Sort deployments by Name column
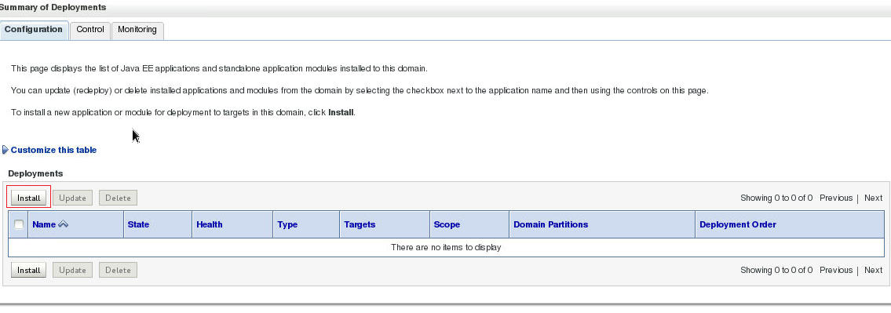This screenshot has width=891, height=313. point(44,224)
